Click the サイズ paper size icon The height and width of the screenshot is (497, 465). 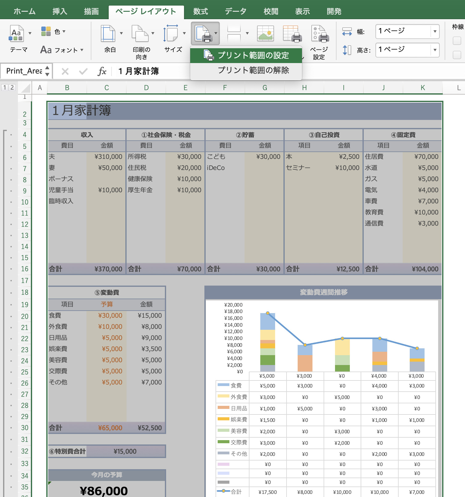click(171, 33)
